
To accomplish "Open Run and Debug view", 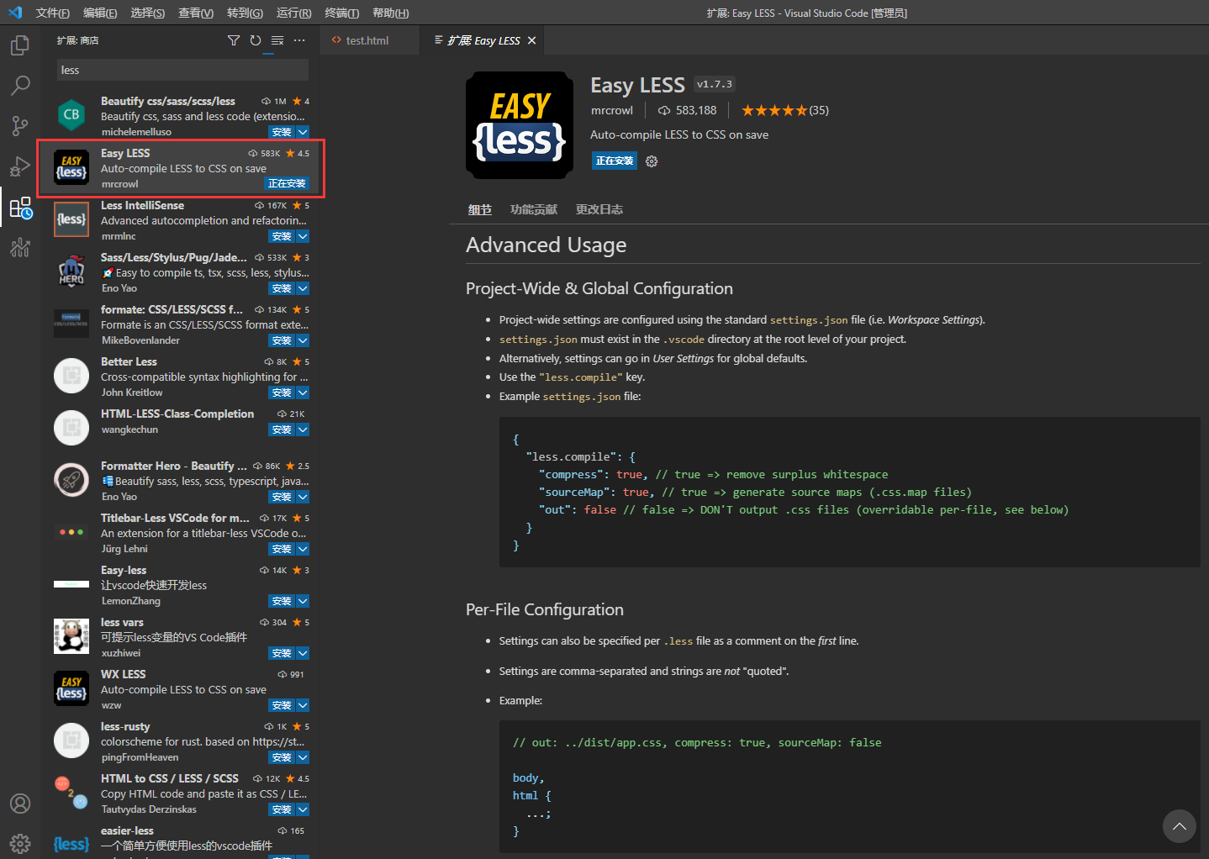I will [x=20, y=166].
